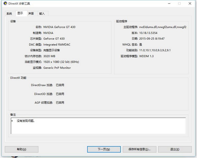
Task: Click the 主驱动程序 nvd3dumx.dll value
Action: (x=163, y=27)
